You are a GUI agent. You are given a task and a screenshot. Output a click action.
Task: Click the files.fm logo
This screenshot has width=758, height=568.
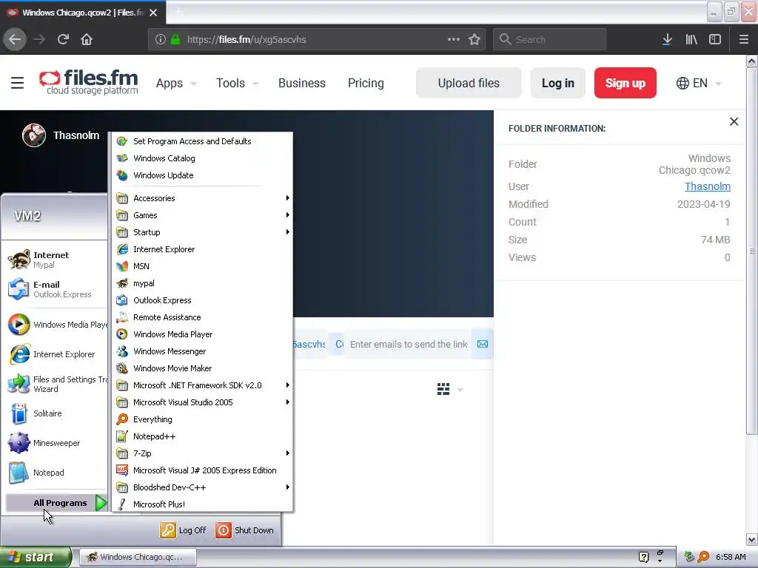89,83
